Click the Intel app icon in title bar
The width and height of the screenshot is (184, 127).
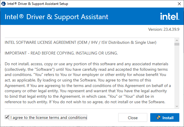click(4, 4)
